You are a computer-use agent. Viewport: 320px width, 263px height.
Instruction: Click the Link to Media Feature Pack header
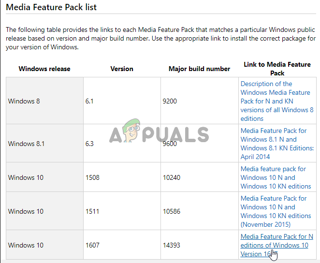(x=277, y=69)
